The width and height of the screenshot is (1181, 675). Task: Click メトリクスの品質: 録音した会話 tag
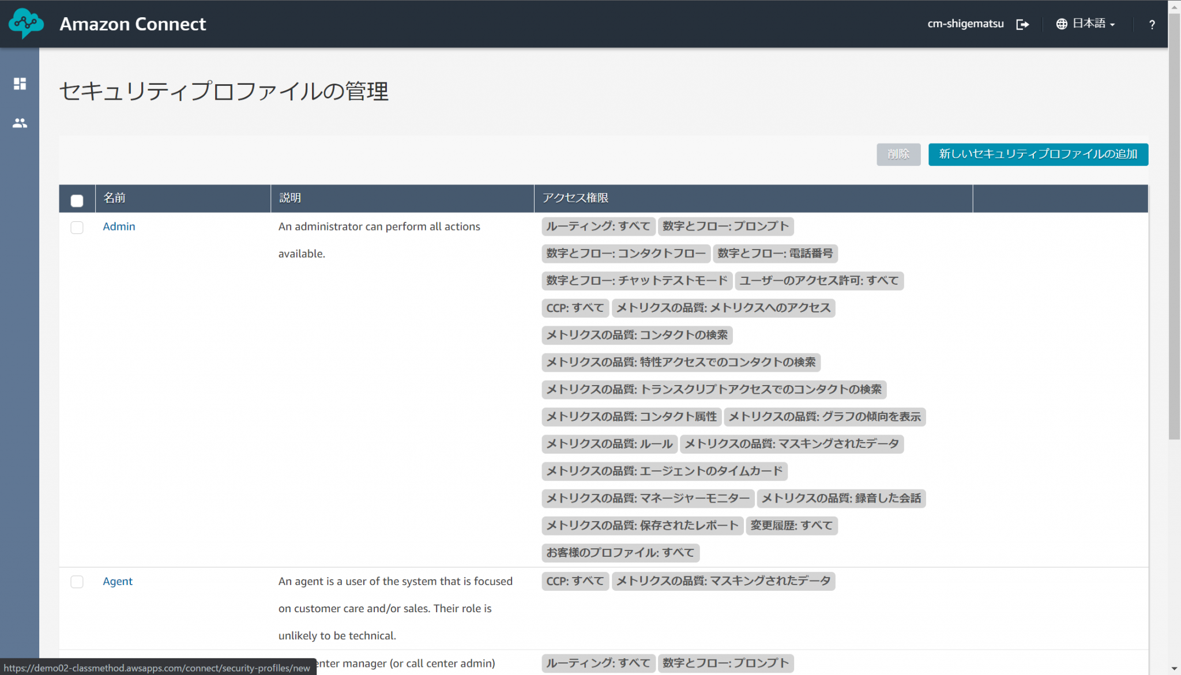point(841,498)
